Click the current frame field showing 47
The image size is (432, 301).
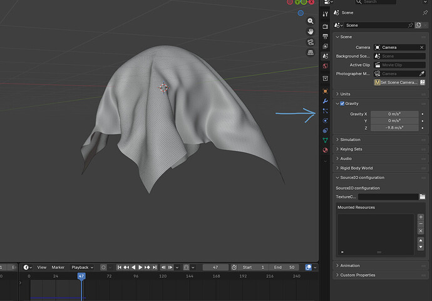pos(215,267)
